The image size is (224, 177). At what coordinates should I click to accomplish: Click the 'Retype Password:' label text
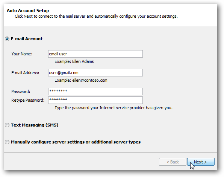point(28,100)
